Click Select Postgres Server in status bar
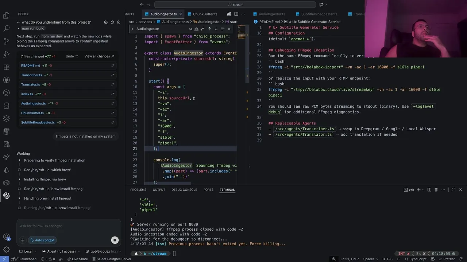The height and width of the screenshot is (262, 467). point(111,259)
